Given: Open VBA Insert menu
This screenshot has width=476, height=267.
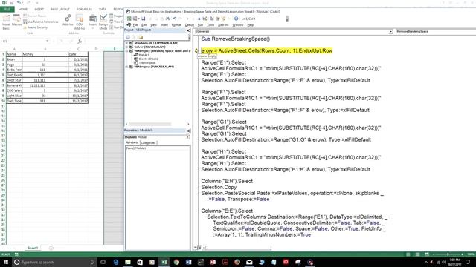Looking at the screenshot, I should point(164,24).
